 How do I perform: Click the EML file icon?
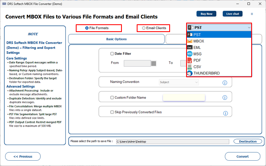point(190,48)
